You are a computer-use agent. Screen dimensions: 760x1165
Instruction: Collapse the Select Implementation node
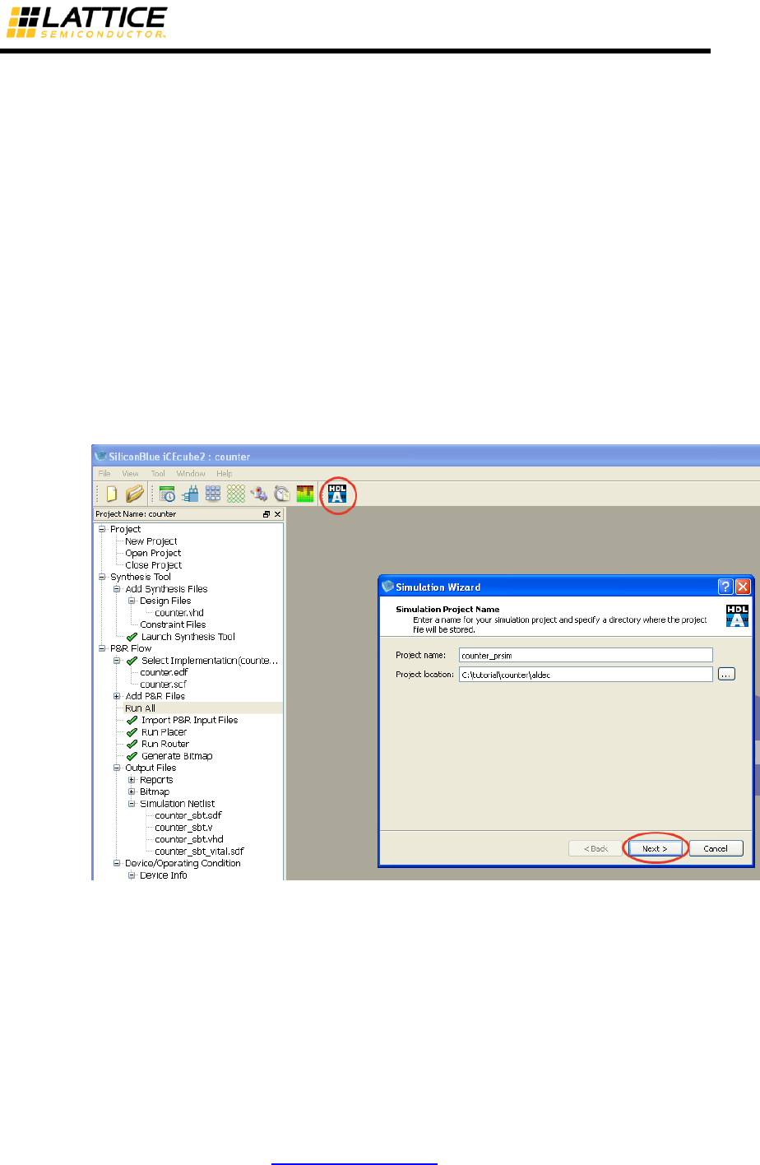click(x=117, y=661)
